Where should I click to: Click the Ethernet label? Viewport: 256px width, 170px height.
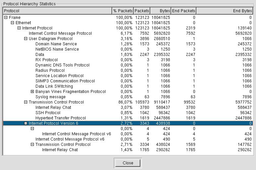[23, 23]
